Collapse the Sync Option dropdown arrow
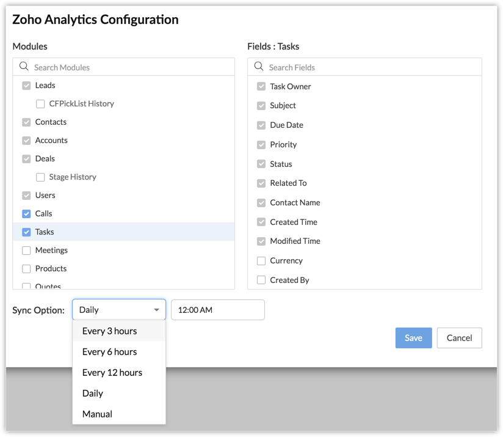The width and height of the screenshot is (503, 437). (x=157, y=310)
